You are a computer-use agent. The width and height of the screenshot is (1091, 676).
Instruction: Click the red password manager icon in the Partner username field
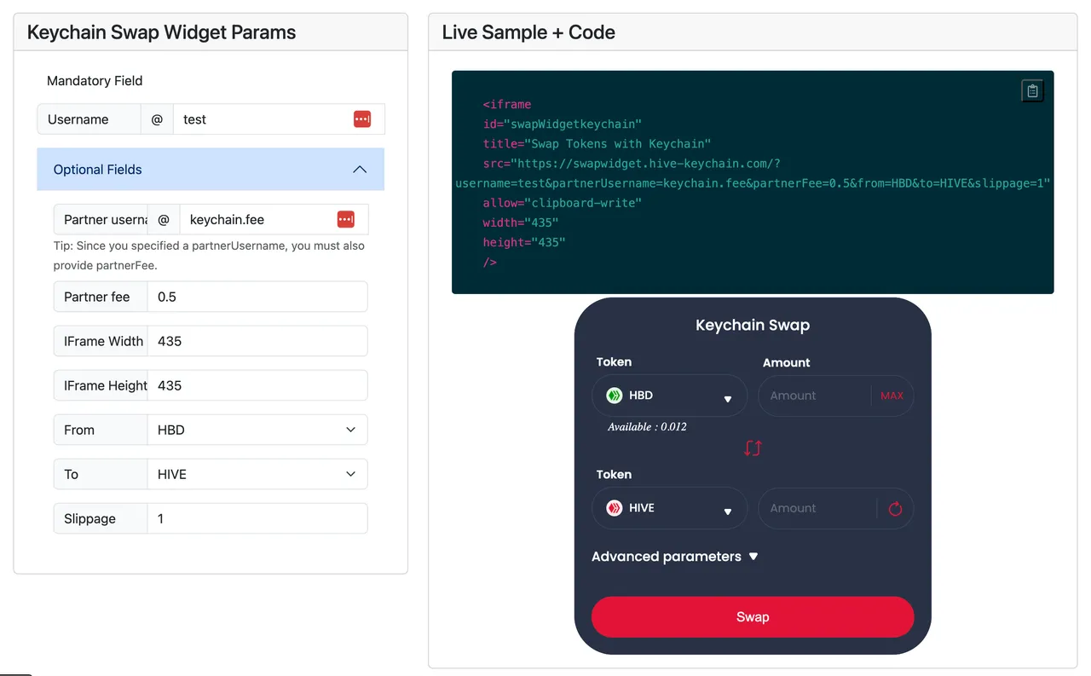click(345, 219)
